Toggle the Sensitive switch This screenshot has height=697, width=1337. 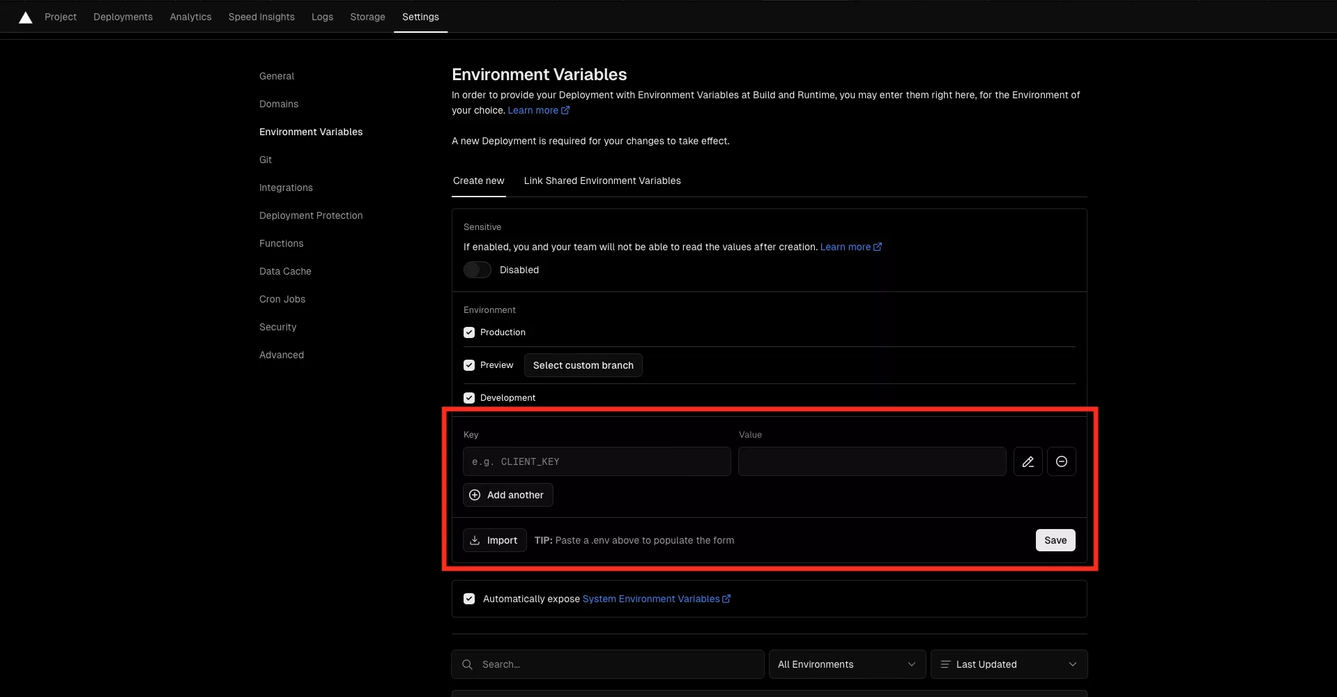[477, 270]
